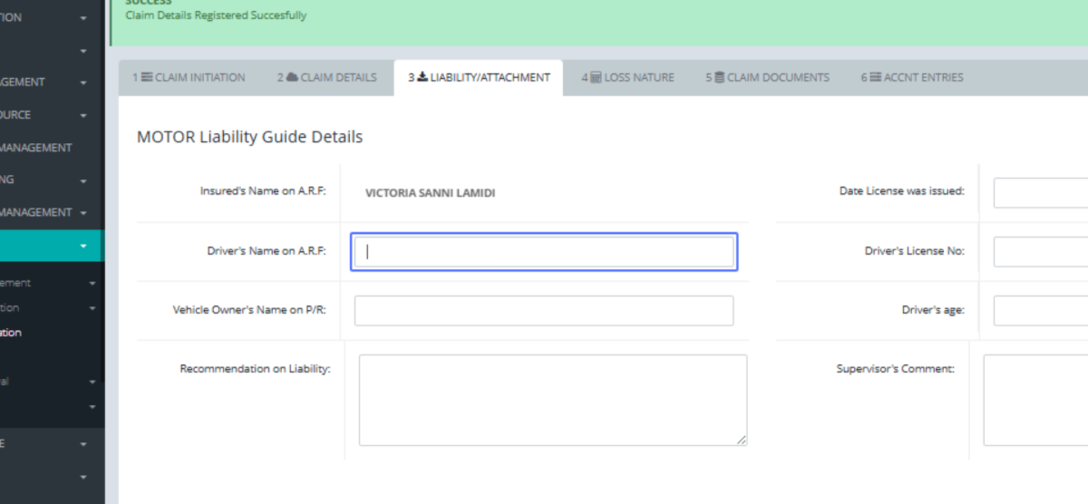Select the Driver's License No input
This screenshot has height=504, width=1088.
coord(1041,252)
